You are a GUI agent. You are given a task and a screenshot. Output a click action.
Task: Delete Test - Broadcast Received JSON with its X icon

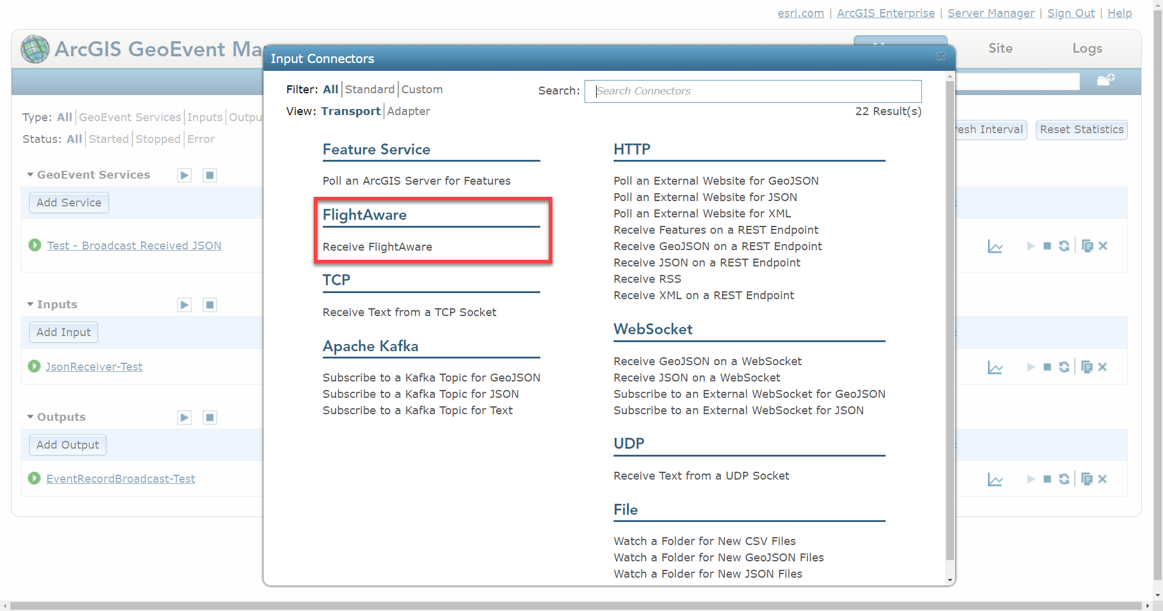pos(1103,246)
